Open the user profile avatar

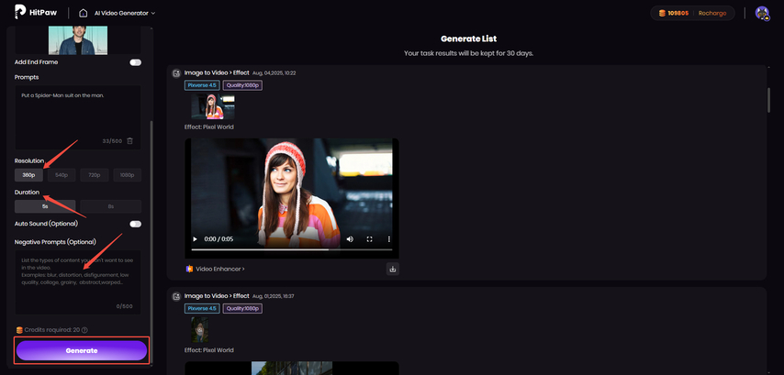coord(761,13)
